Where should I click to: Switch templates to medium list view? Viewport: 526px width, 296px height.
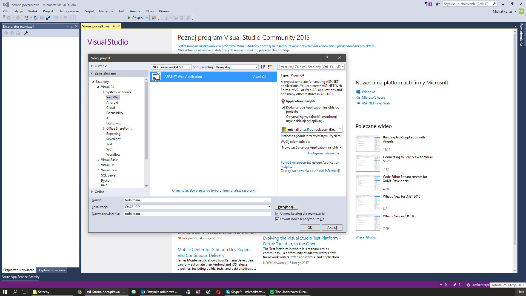[270, 67]
